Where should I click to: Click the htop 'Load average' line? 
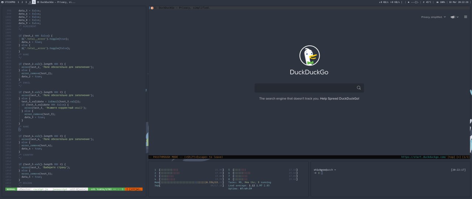point(249,185)
